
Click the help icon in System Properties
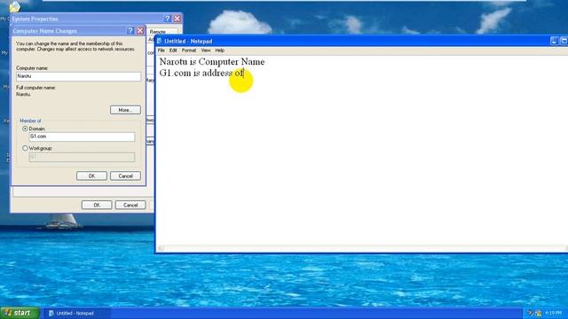pos(168,19)
